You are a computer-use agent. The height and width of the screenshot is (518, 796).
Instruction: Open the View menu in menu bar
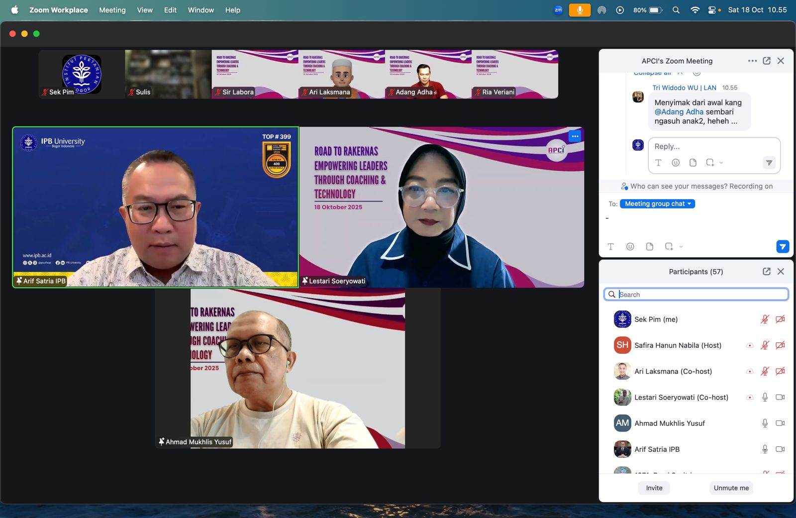(x=145, y=10)
